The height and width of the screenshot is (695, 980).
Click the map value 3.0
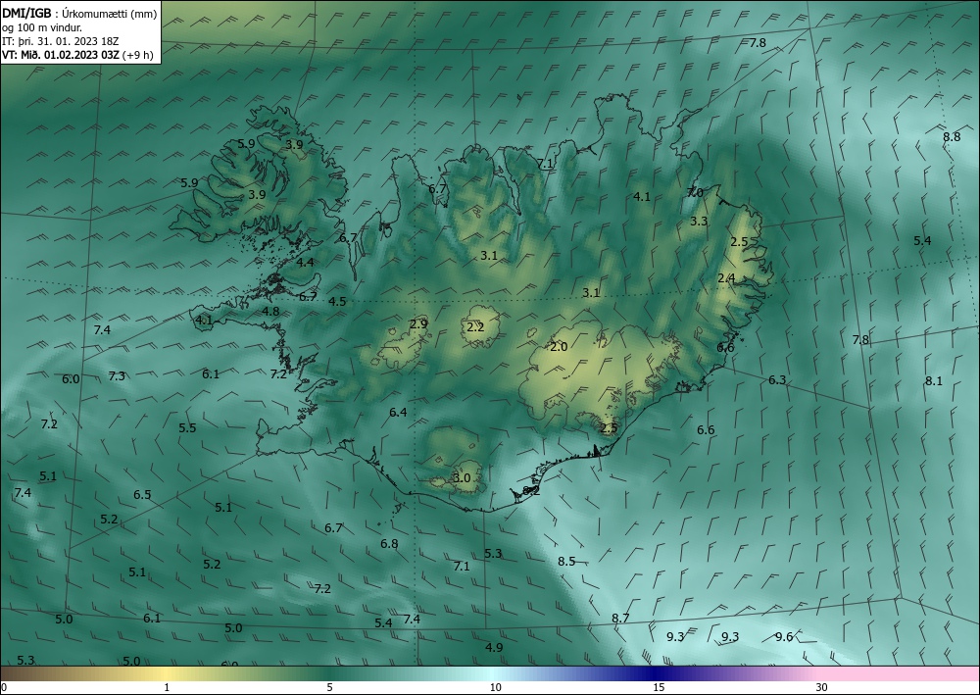pos(462,478)
